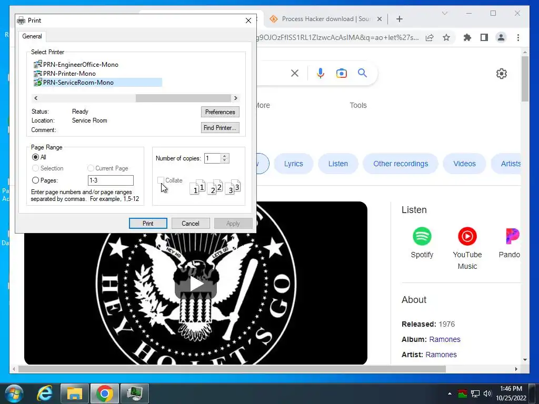
Task: Show hidden tray icons
Action: pyautogui.click(x=450, y=393)
